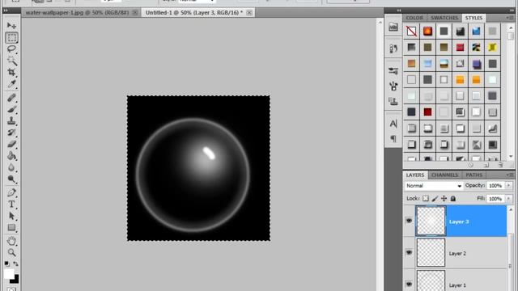Select the Lasso tool
Viewport: 518px width, 291px height.
11,49
